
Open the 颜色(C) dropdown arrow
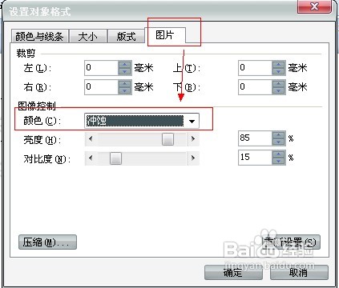[192, 122]
